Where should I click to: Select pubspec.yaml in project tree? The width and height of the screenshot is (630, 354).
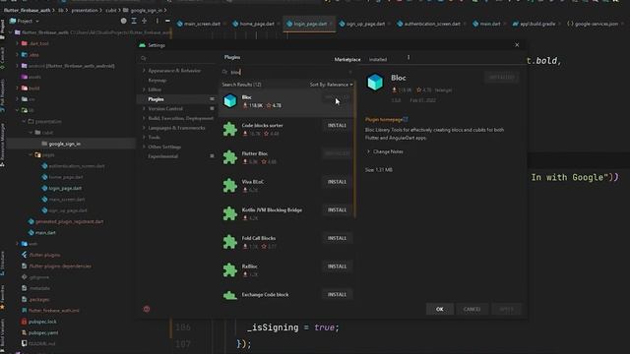click(43, 332)
